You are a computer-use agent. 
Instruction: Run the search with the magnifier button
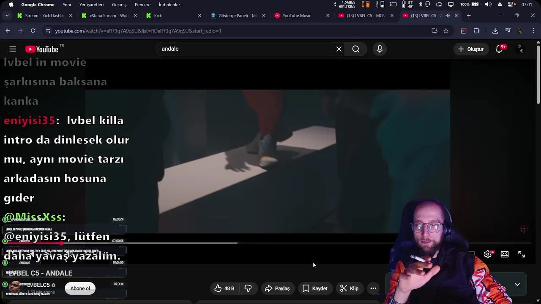(356, 49)
